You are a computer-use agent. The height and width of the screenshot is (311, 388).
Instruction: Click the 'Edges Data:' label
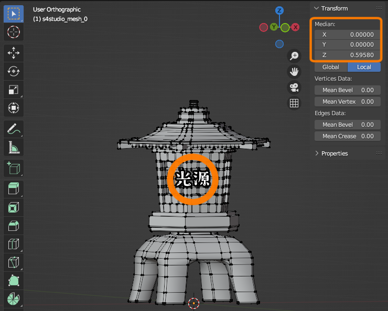tap(330, 114)
